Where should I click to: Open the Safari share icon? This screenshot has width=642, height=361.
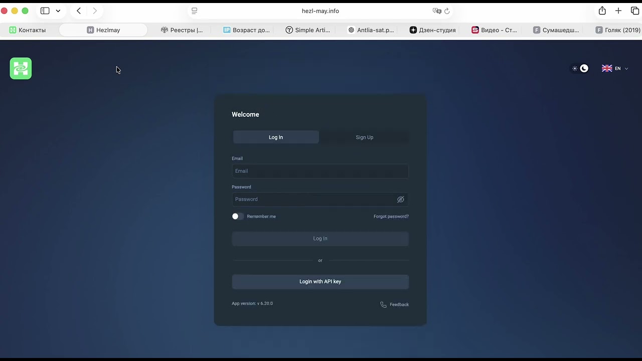point(602,11)
